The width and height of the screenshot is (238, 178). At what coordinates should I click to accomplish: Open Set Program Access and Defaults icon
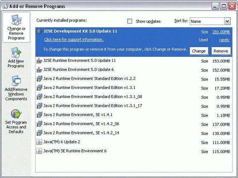(16, 114)
